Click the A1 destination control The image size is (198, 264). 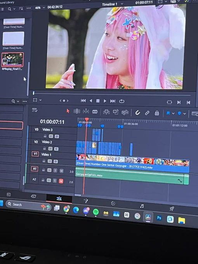tap(35, 168)
